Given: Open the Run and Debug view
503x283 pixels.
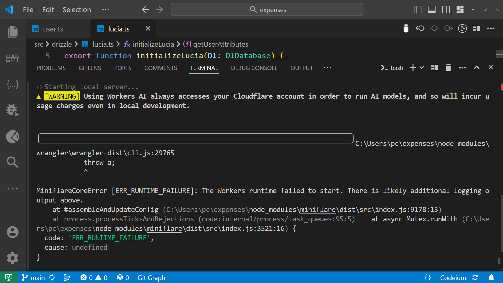Looking at the screenshot, I should click(x=12, y=110).
